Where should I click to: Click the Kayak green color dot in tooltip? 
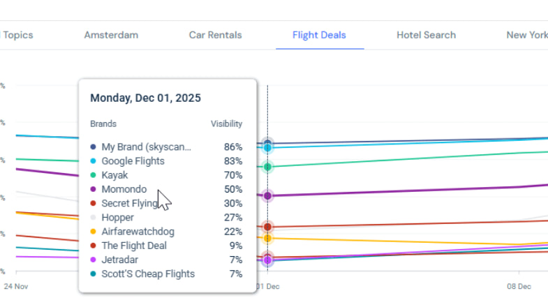pyautogui.click(x=94, y=175)
